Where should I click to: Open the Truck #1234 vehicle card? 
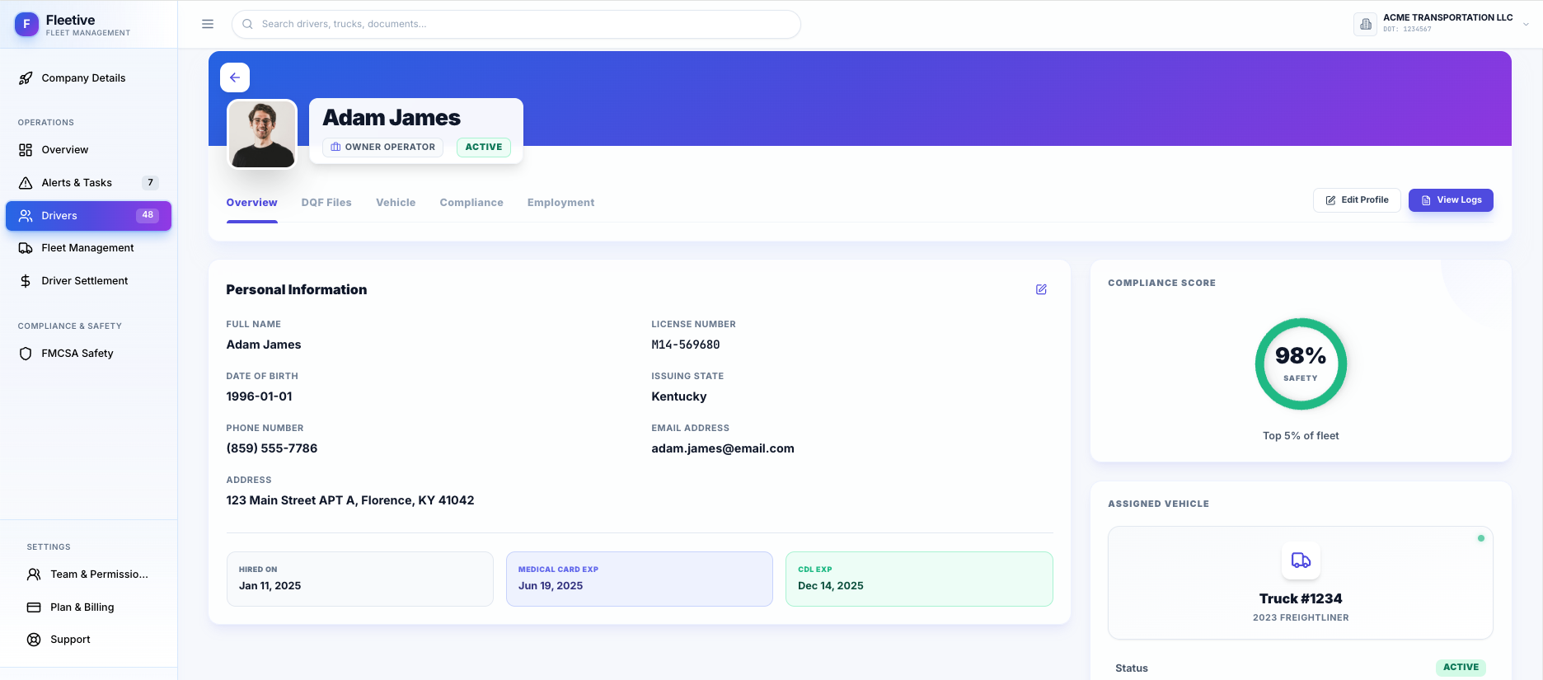tap(1301, 583)
